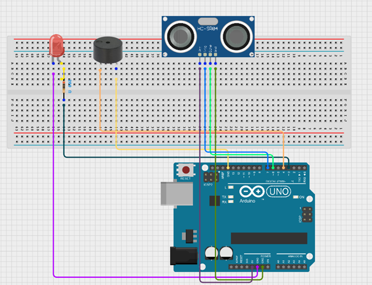The height and width of the screenshot is (285, 372).
Task: Click the voltage regulator above the power jack
Action: click(x=190, y=236)
